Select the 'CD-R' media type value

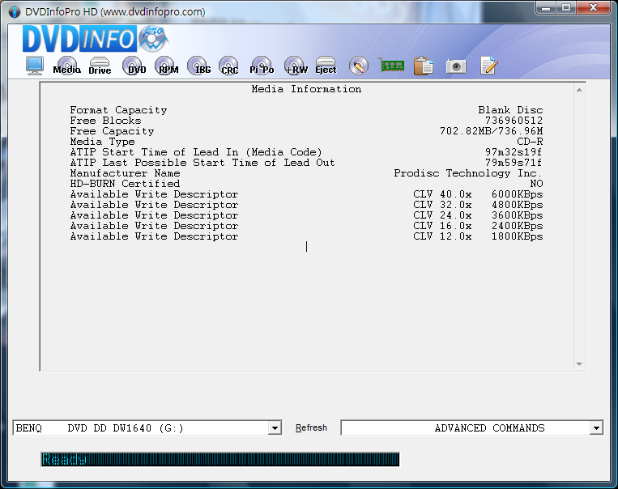(x=530, y=142)
